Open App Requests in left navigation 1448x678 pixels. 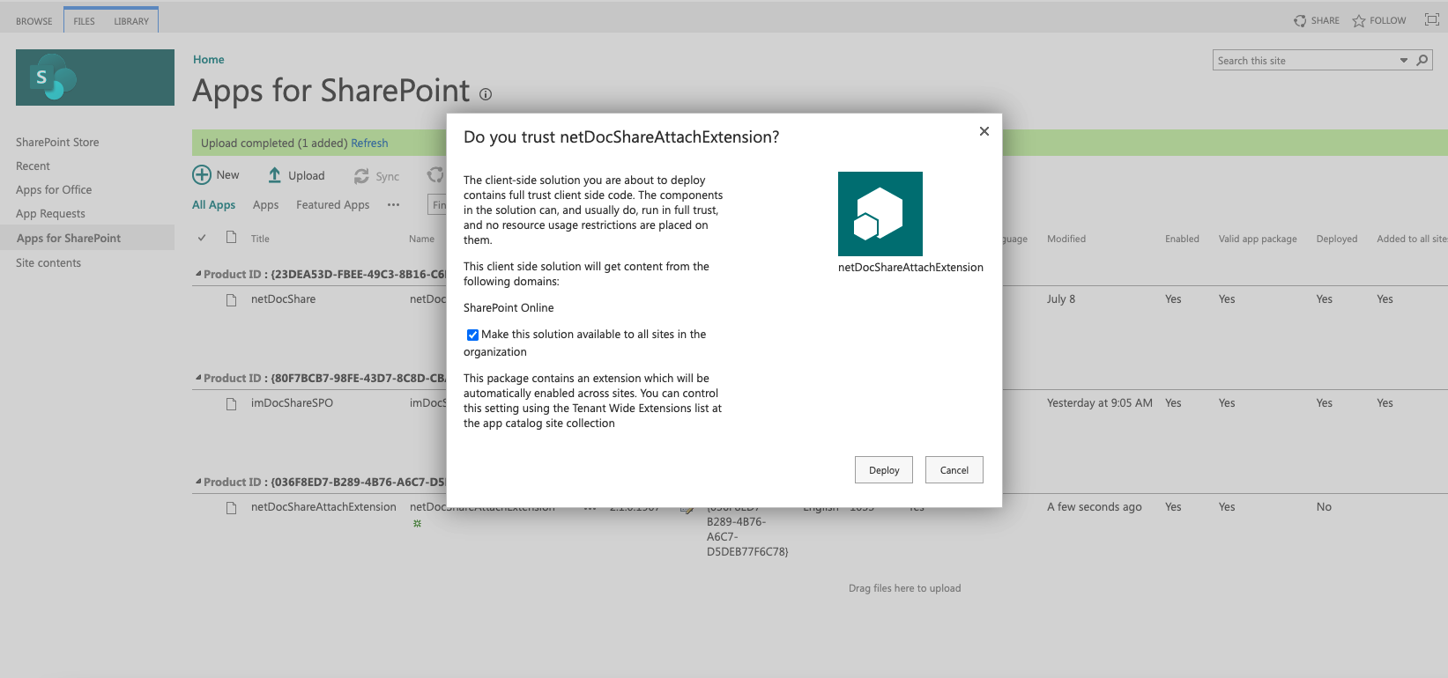50,213
